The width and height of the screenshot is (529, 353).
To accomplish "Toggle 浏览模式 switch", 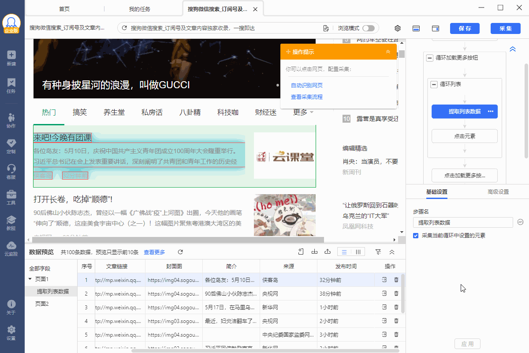I will pyautogui.click(x=368, y=28).
